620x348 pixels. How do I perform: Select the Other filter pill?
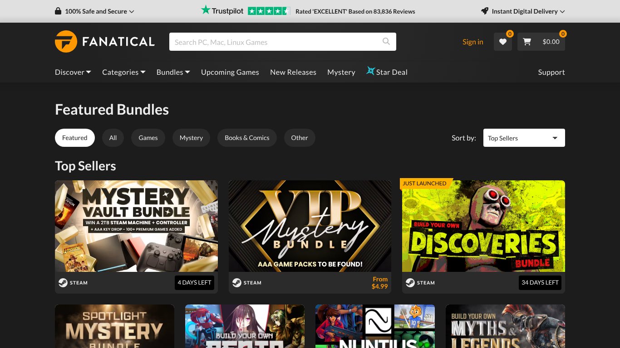300,138
